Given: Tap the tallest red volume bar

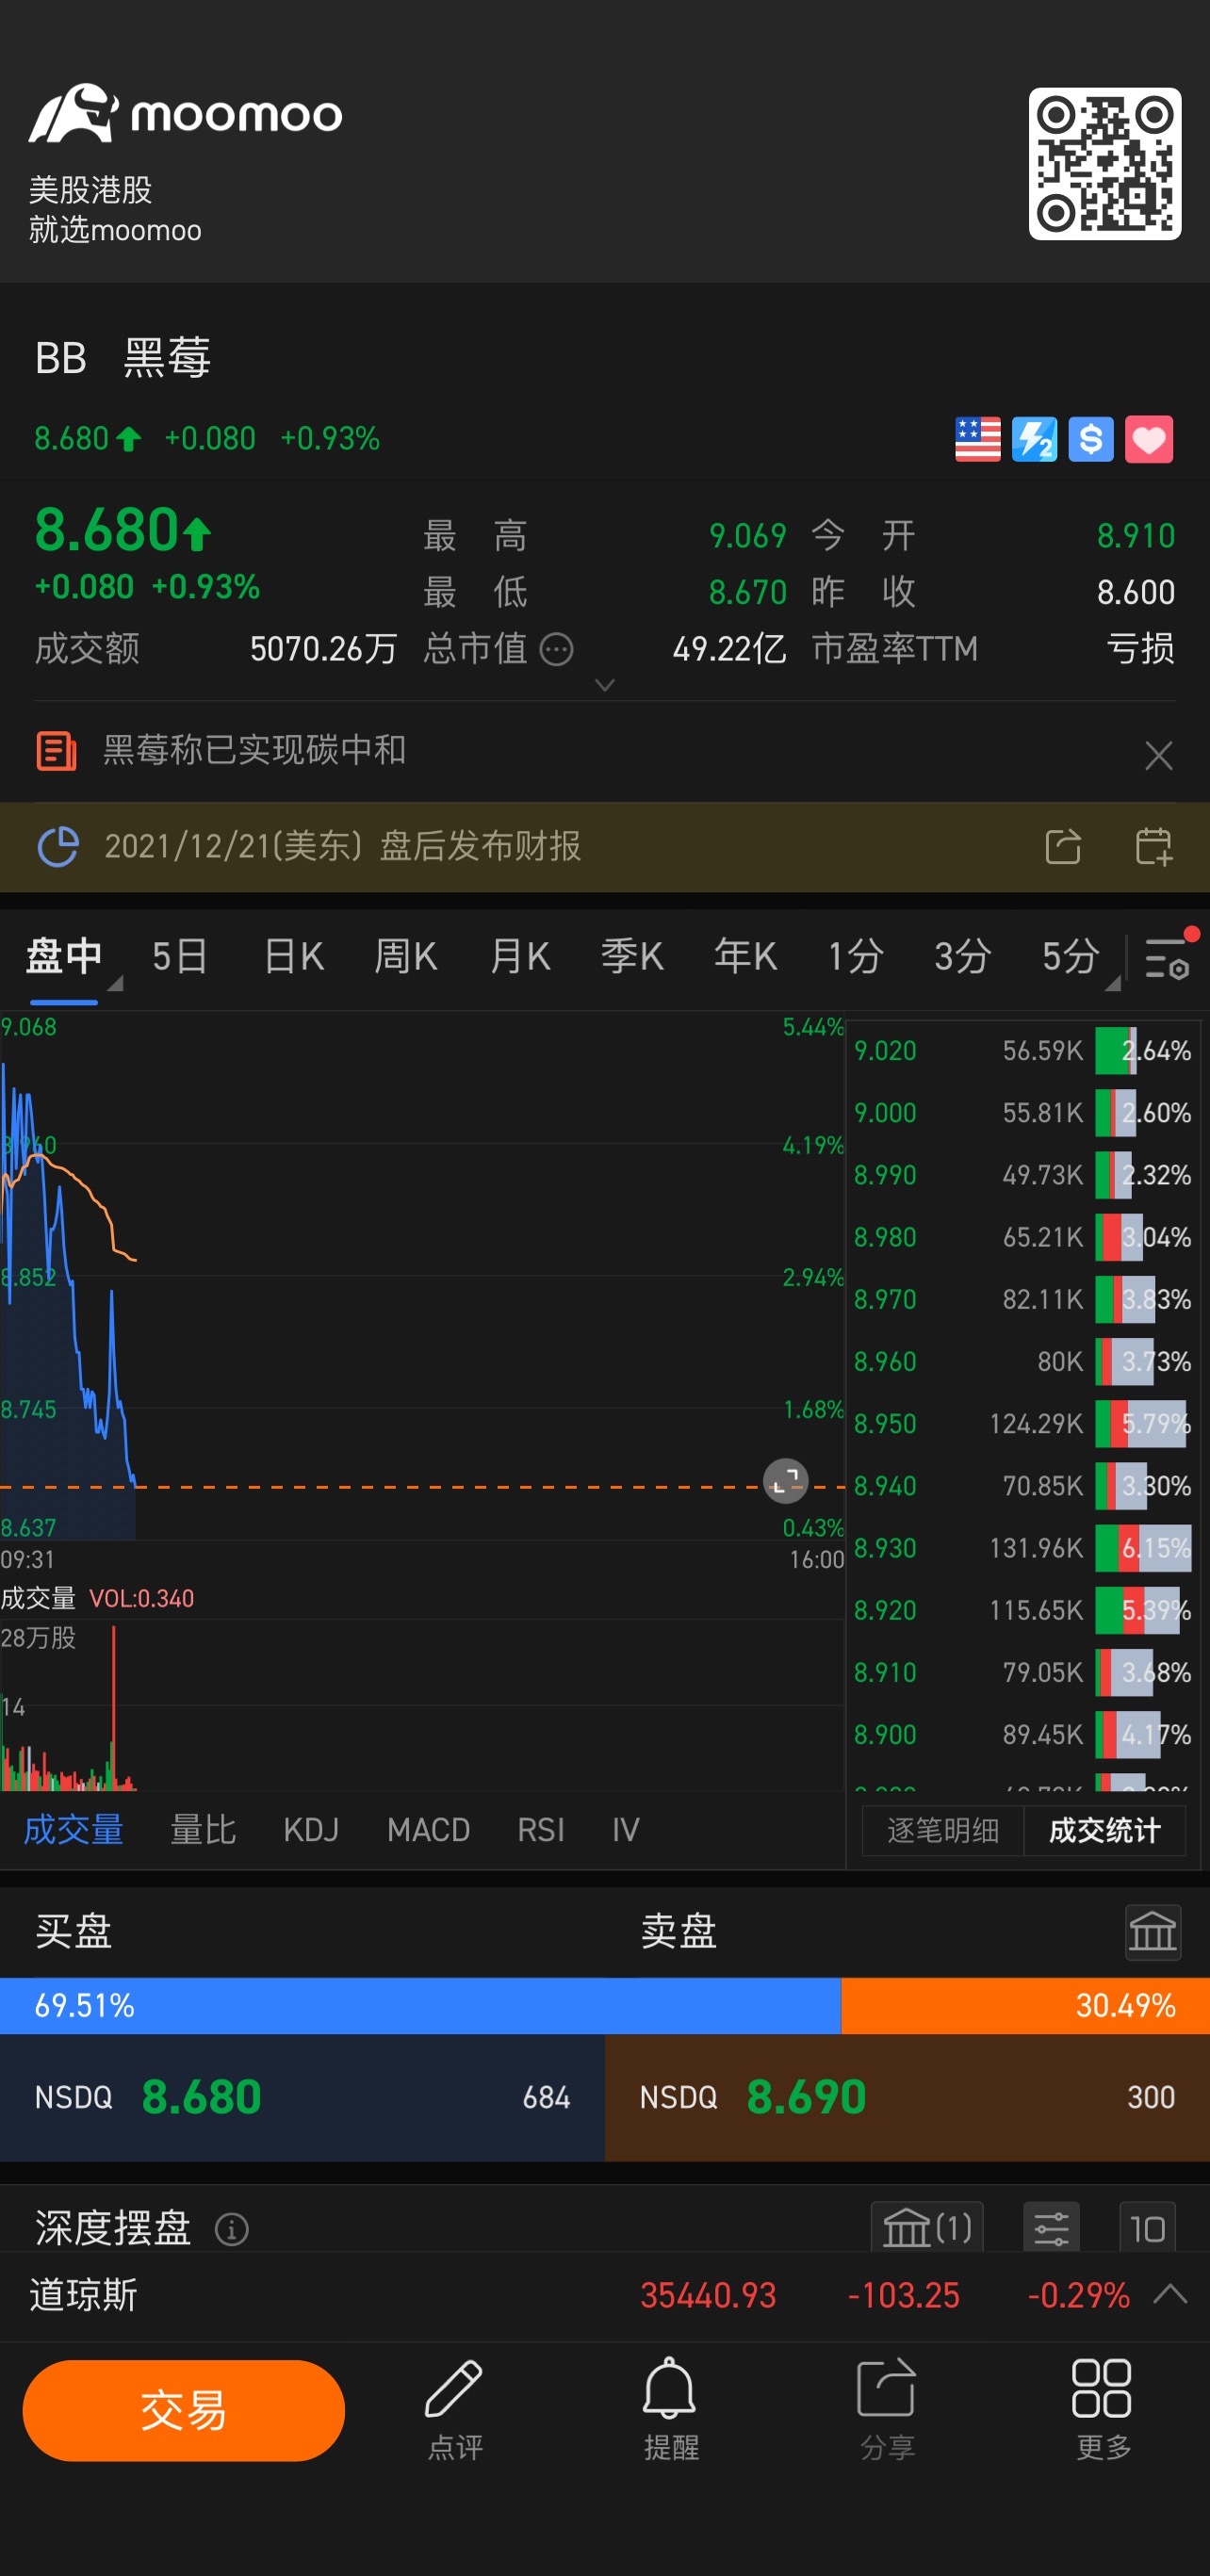Looking at the screenshot, I should [x=114, y=1707].
